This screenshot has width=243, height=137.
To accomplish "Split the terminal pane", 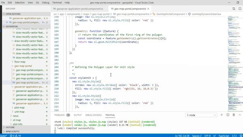I will [x=228, y=115].
